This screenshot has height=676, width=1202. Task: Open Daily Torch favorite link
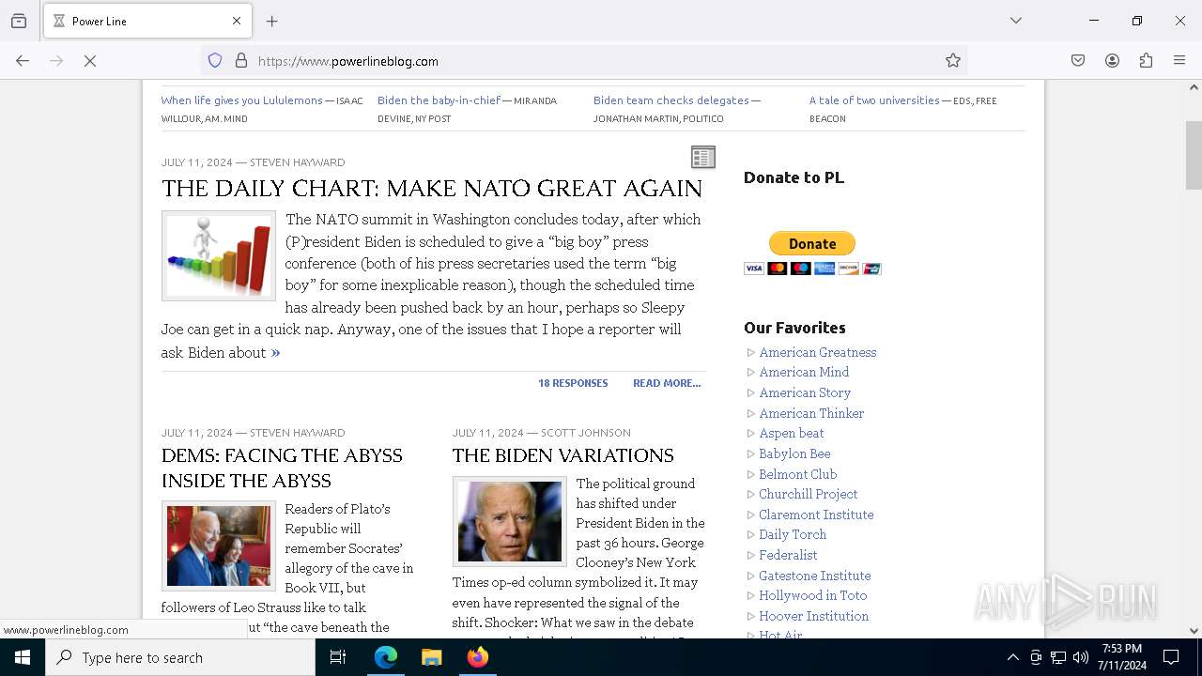tap(793, 534)
